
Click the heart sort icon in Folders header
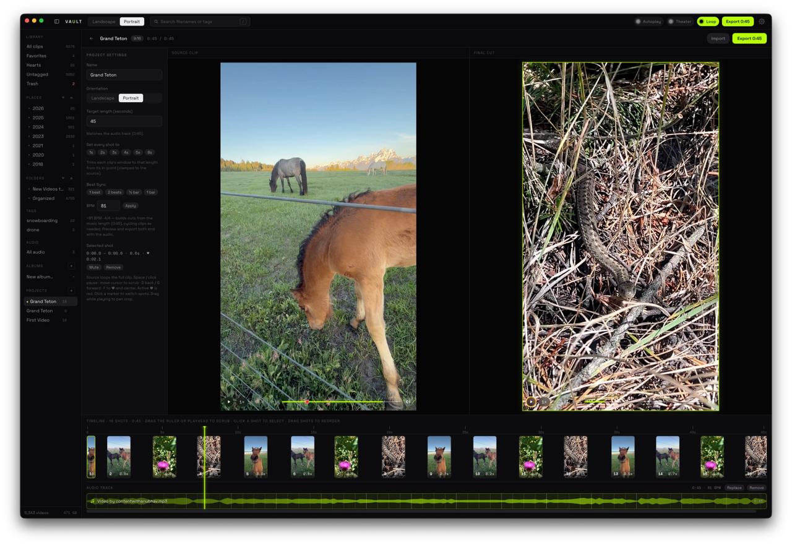pos(63,178)
